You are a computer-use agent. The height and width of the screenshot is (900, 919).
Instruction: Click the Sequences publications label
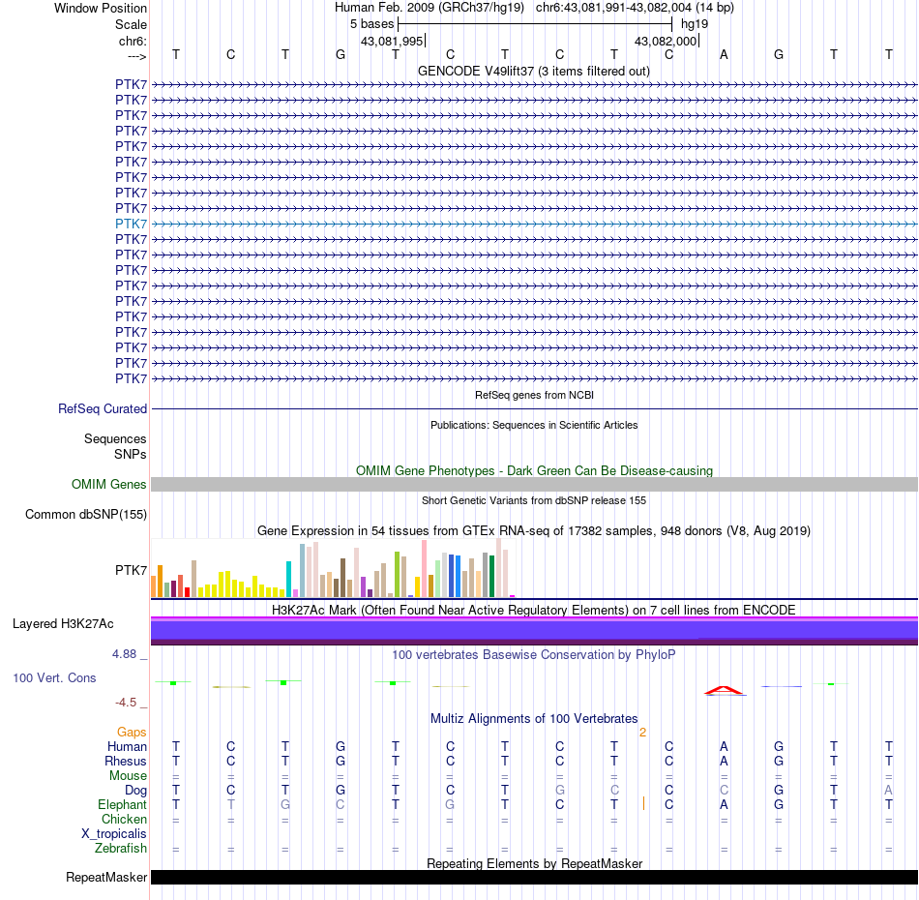click(115, 438)
